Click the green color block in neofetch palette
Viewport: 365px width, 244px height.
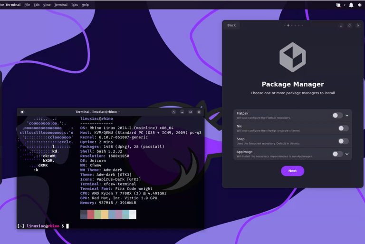click(98, 215)
